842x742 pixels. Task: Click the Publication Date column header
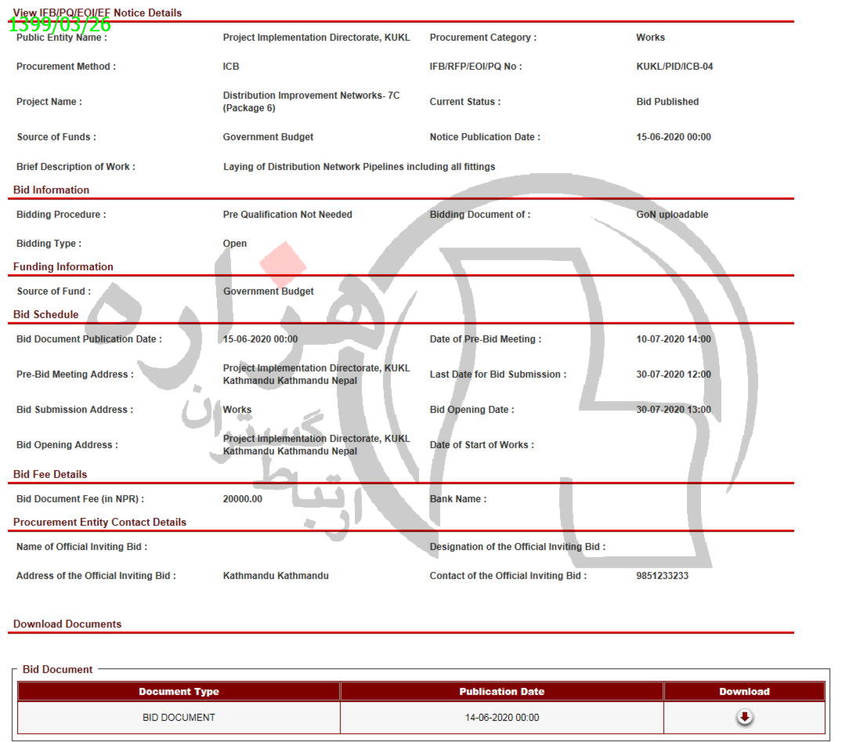tap(501, 691)
